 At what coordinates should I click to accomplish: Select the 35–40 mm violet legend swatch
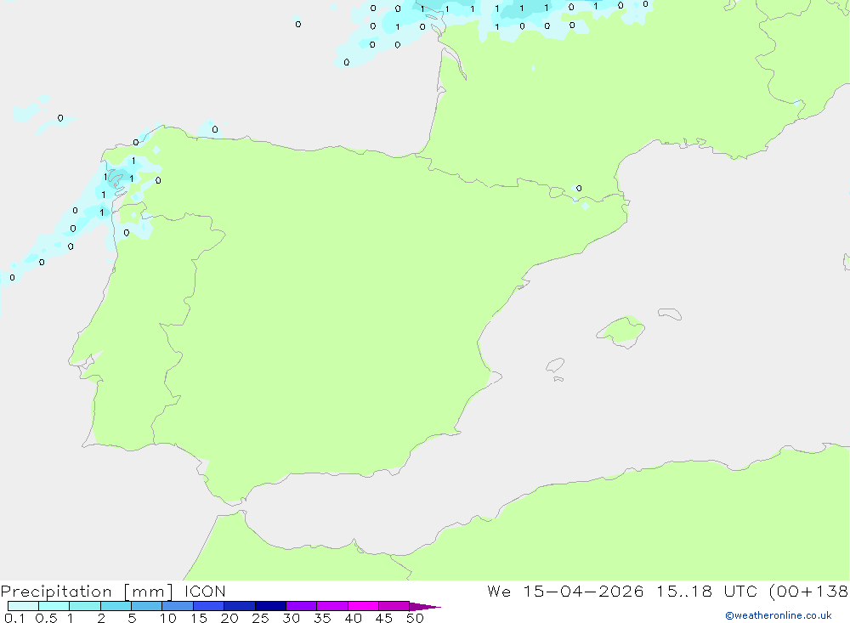click(332, 606)
